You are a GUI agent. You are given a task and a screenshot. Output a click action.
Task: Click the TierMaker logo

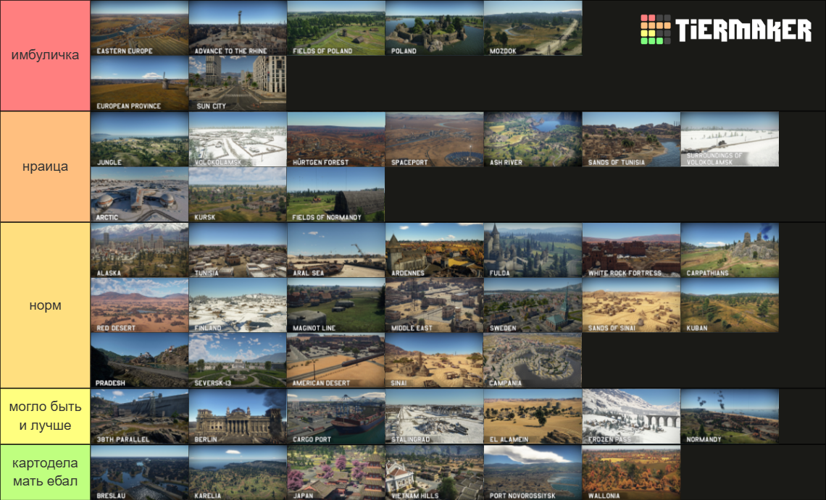coord(725,30)
